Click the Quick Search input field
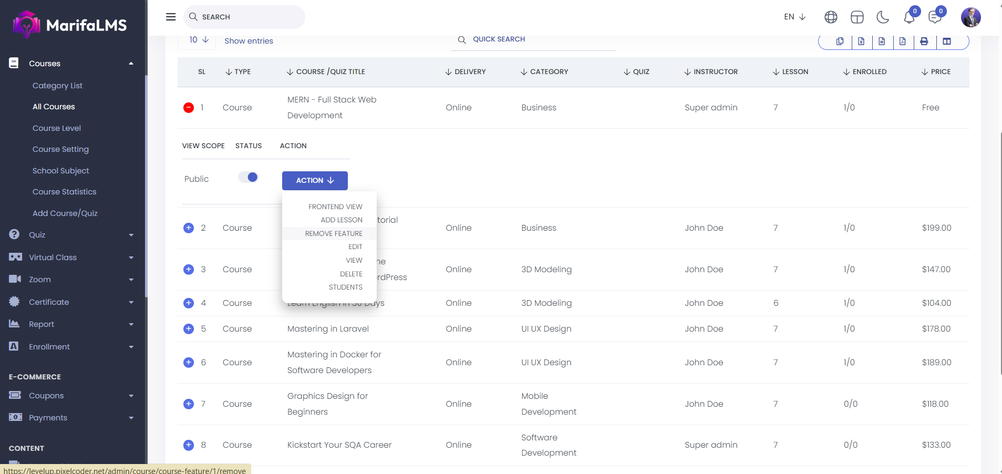The width and height of the screenshot is (1002, 474). (x=541, y=39)
